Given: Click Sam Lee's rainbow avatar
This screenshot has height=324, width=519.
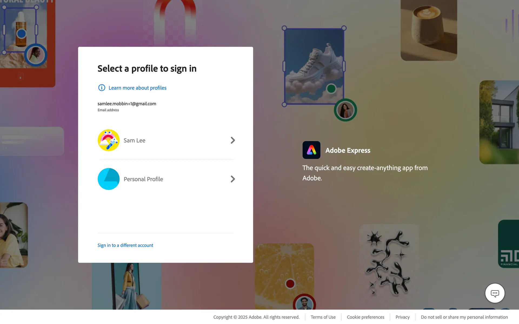Looking at the screenshot, I should [108, 140].
